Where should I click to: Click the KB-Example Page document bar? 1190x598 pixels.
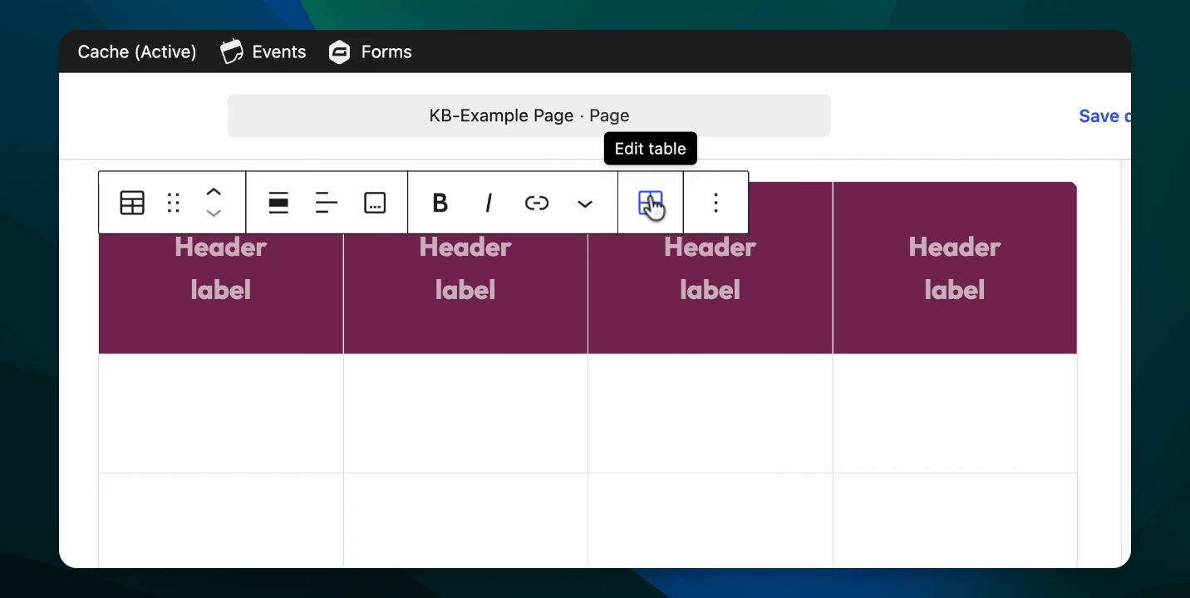coord(529,115)
